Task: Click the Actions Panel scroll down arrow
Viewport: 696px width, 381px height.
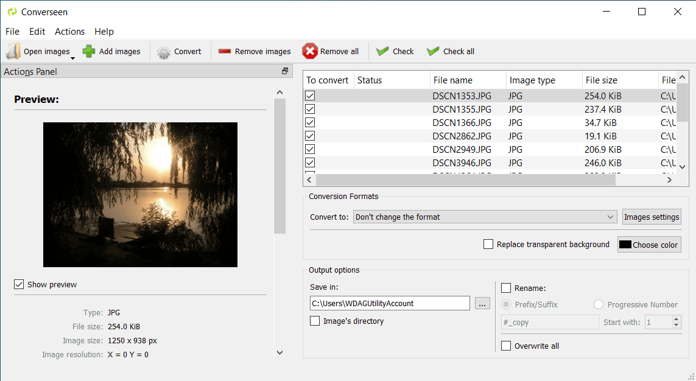Action: [x=279, y=352]
